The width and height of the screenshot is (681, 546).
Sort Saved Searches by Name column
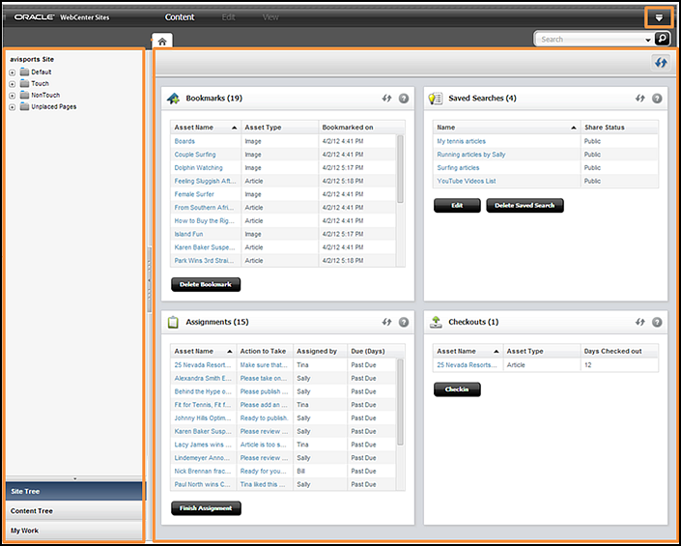pyautogui.click(x=506, y=128)
